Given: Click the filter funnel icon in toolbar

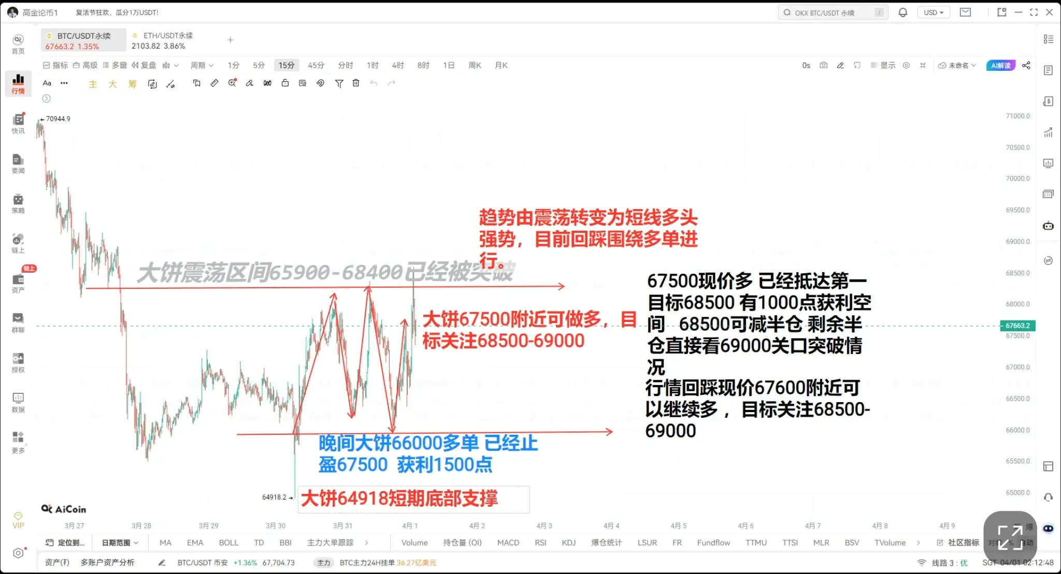Looking at the screenshot, I should click(339, 83).
